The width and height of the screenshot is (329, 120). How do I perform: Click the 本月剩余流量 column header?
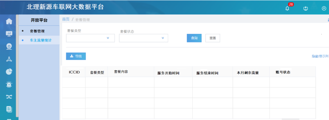[x=248, y=73]
